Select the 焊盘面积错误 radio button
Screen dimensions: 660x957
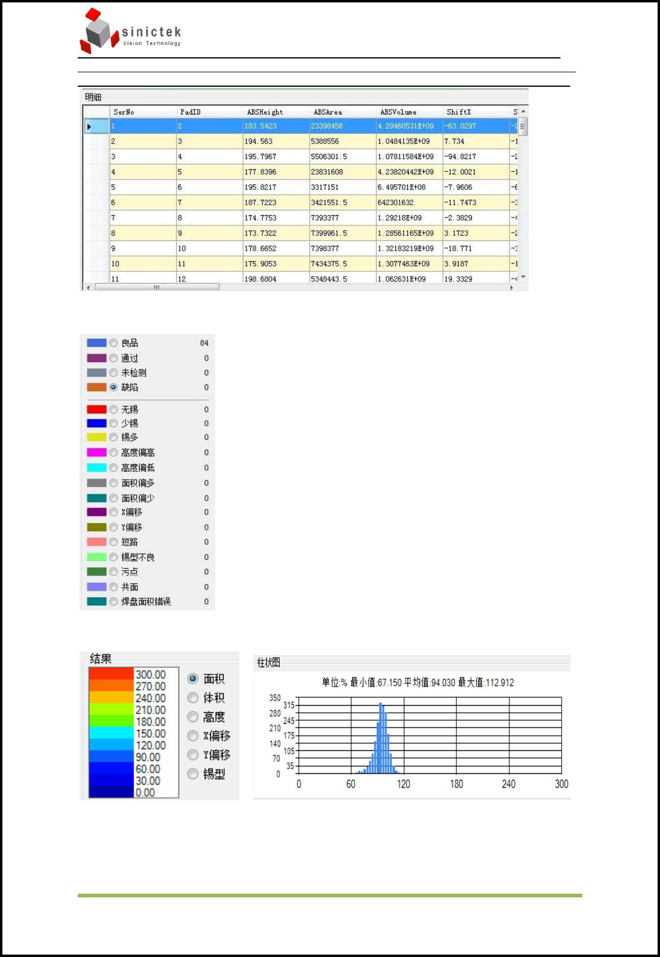[113, 601]
